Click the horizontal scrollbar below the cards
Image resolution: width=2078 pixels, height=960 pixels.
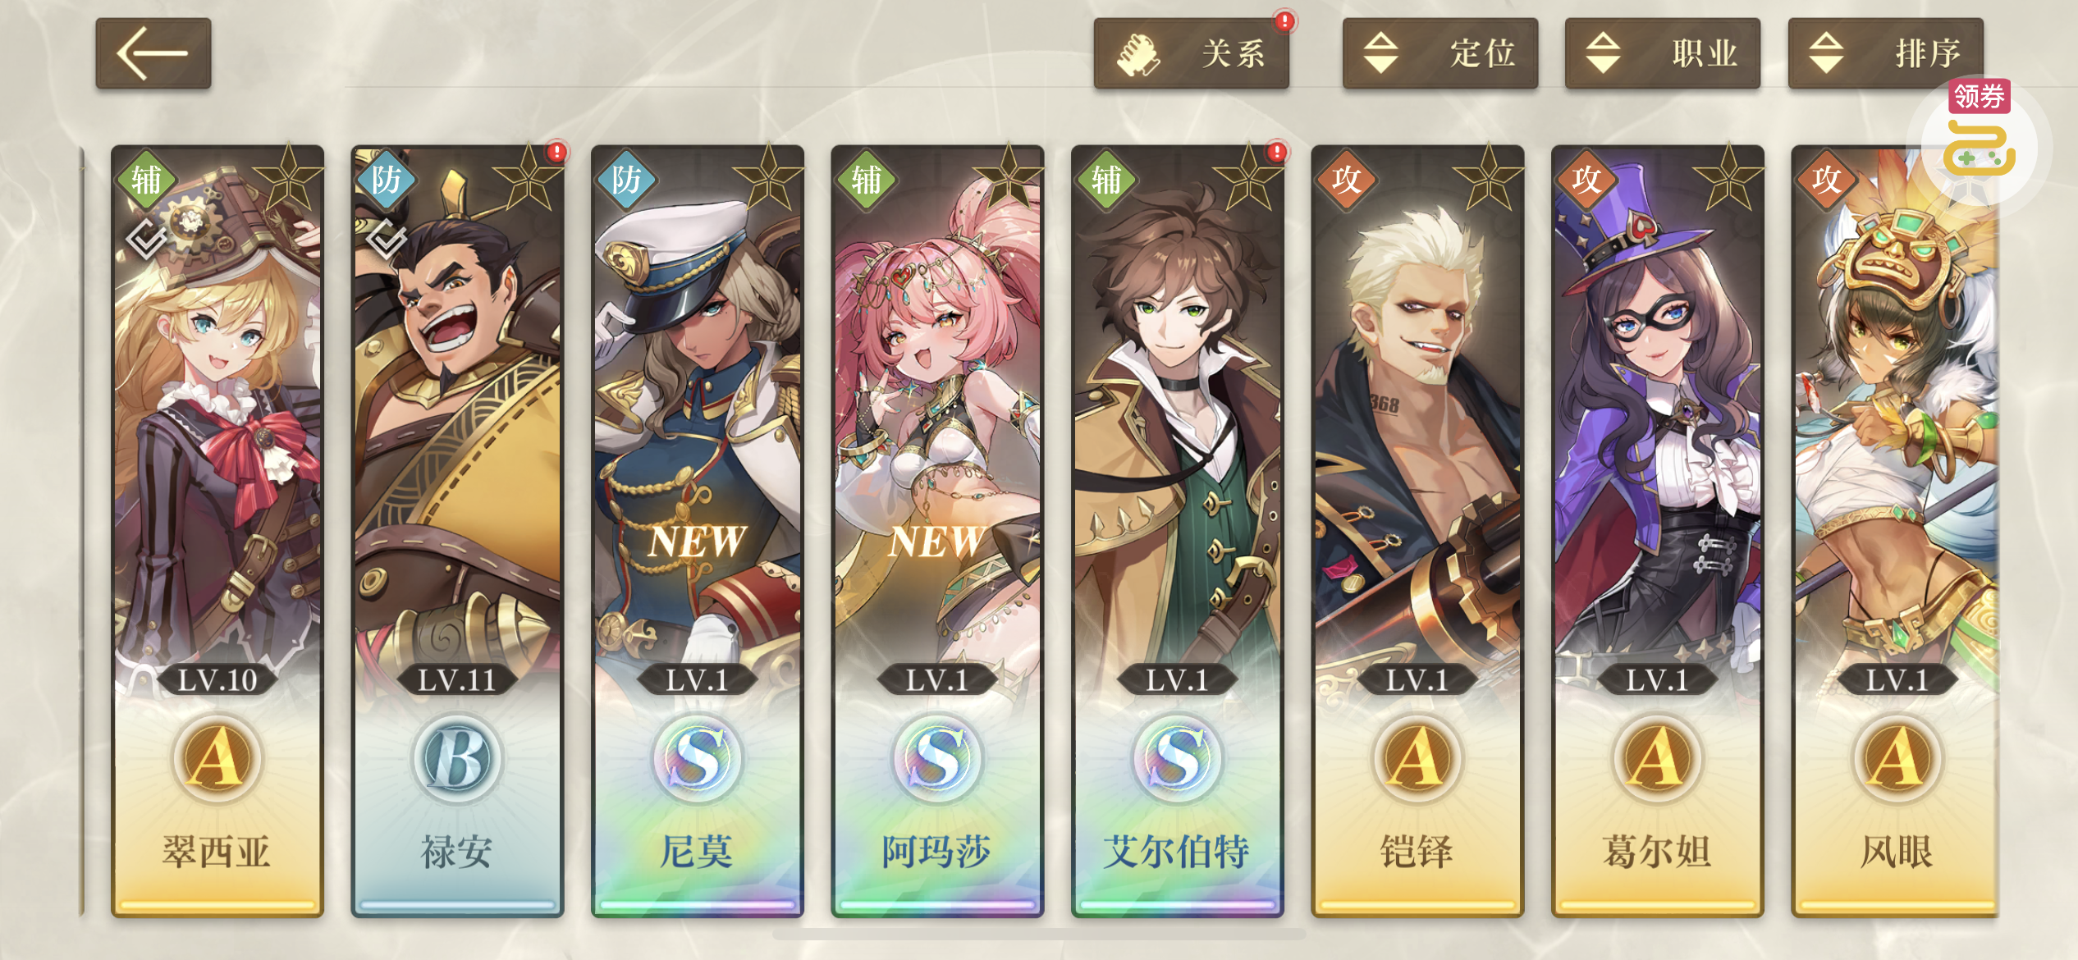coord(1038,935)
